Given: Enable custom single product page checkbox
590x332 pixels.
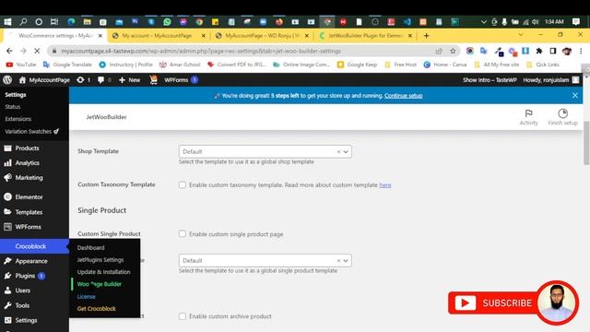Looking at the screenshot, I should click(x=183, y=233).
